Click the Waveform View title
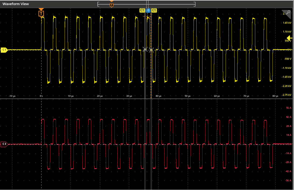This screenshot has height=190, width=294. 16,4
